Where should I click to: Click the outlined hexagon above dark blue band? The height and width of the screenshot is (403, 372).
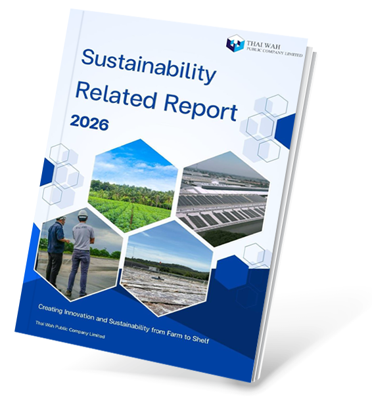coord(254,255)
